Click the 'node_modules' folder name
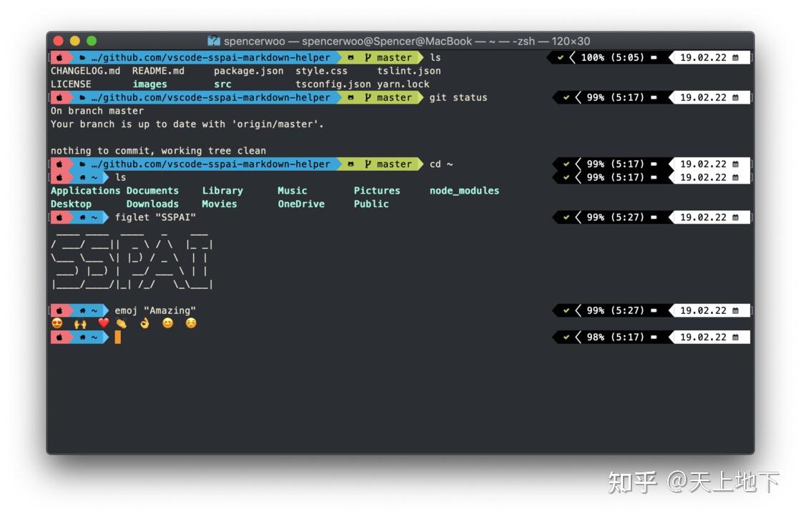This screenshot has width=801, height=516. pos(464,190)
